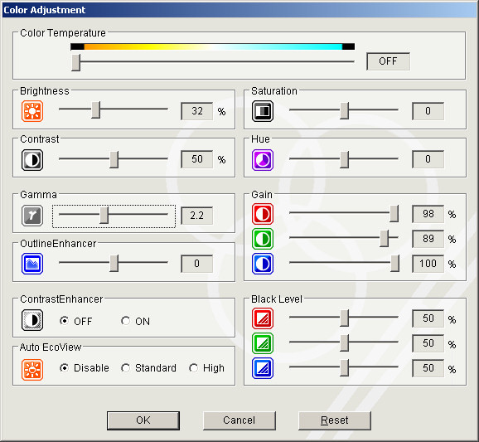The width and height of the screenshot is (479, 442).
Task: Click the Brightness value field showing 32
Action: (197, 111)
